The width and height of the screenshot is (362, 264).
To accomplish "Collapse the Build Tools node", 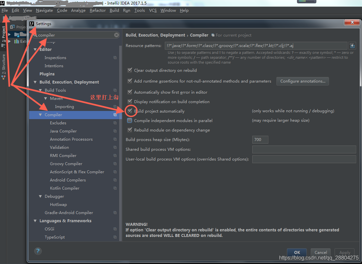I will pos(40,90).
